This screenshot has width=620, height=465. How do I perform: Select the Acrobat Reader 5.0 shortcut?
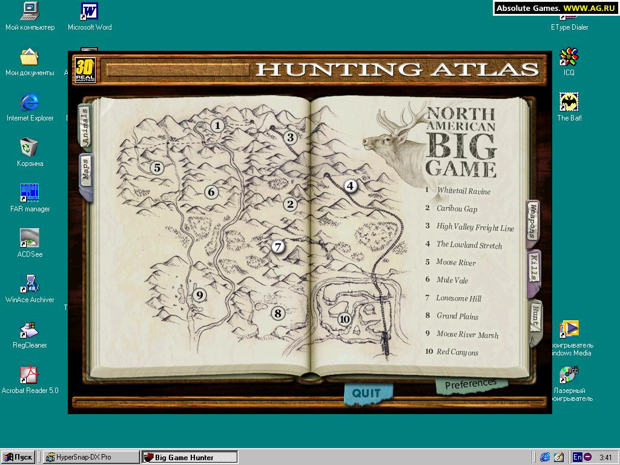[30, 380]
